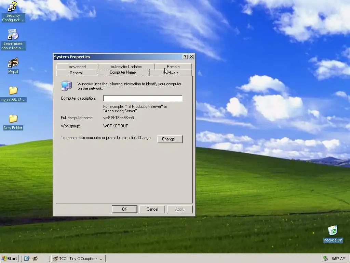Click the 5:57 AM clock

(338, 259)
